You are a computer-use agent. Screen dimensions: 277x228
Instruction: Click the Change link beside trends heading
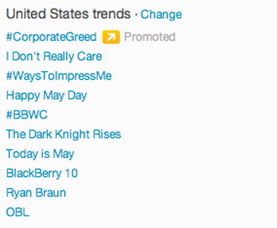click(x=161, y=14)
